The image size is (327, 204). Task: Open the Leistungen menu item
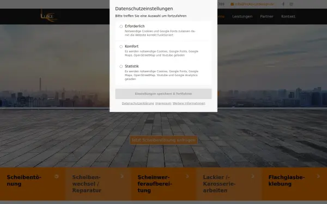243,16
